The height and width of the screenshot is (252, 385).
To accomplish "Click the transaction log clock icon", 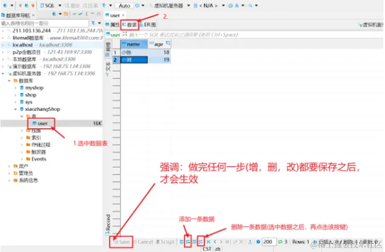I will (137, 5).
